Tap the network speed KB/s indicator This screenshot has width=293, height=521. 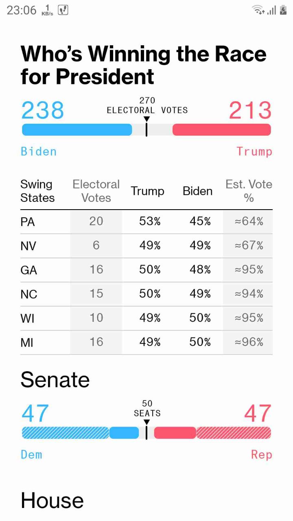click(48, 10)
